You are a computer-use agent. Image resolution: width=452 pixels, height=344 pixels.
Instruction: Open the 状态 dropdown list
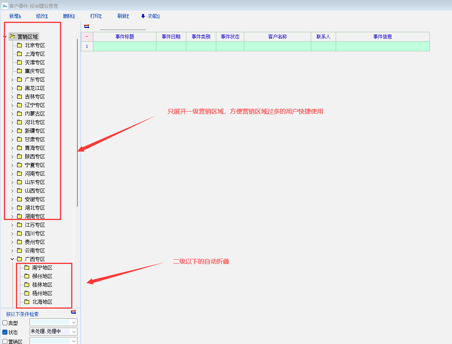tap(74, 332)
